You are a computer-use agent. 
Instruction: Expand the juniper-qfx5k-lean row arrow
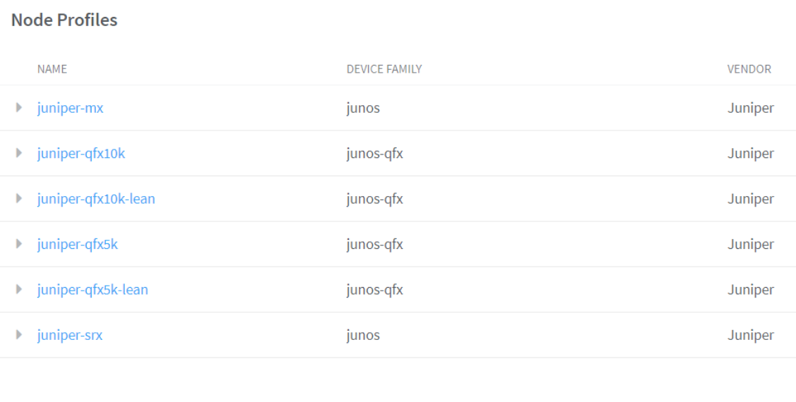coord(19,289)
